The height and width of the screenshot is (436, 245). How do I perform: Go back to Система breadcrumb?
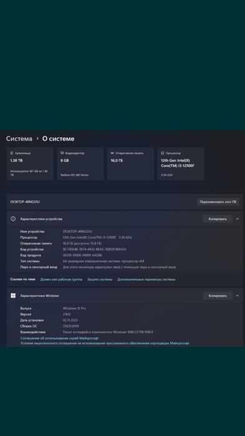click(x=19, y=138)
